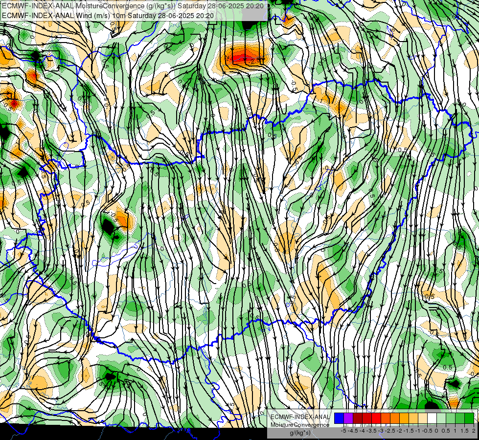479x440 pixels.
Task: Select pale peach swatch between -1 and -0.5
Action: point(423,418)
